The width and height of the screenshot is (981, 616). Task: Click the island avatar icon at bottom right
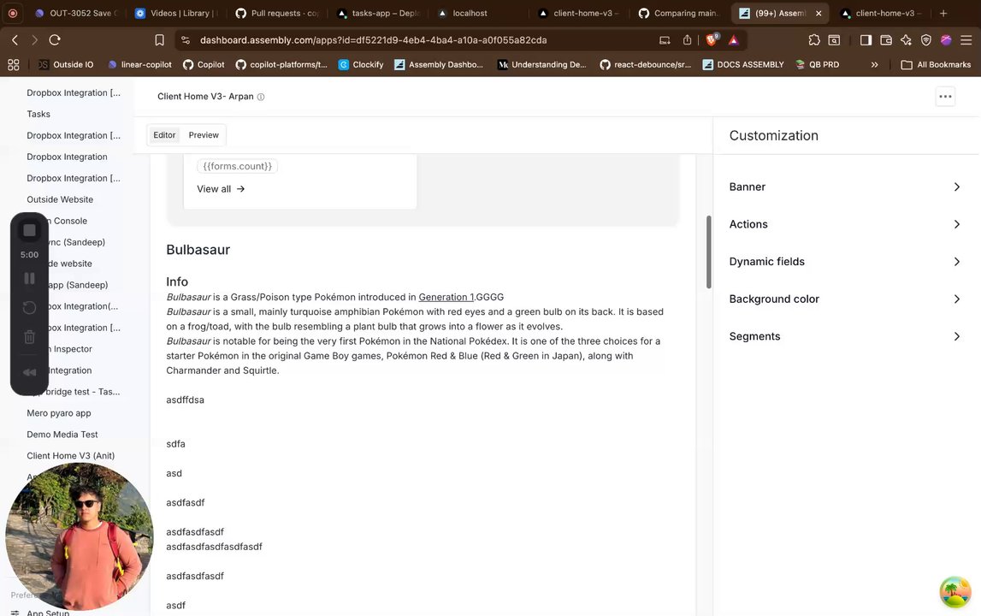[x=954, y=591]
